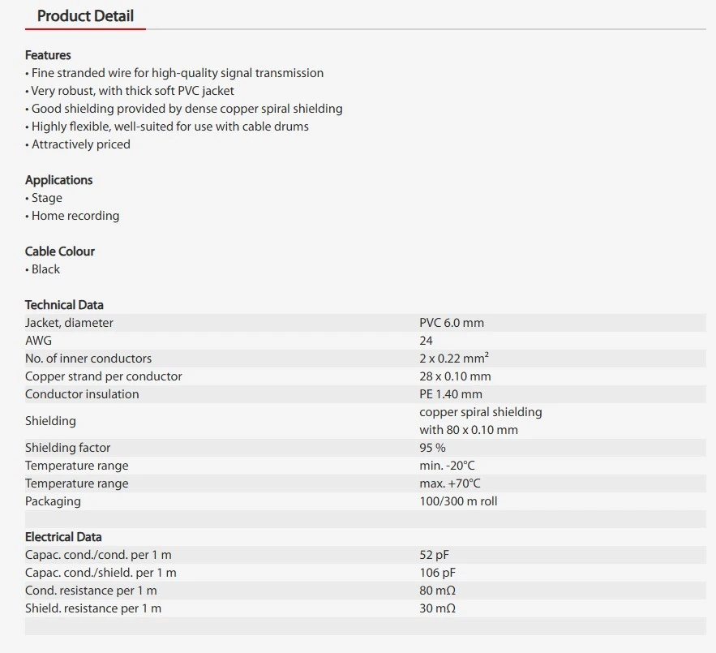Click the Electrical Data heading

63,537
